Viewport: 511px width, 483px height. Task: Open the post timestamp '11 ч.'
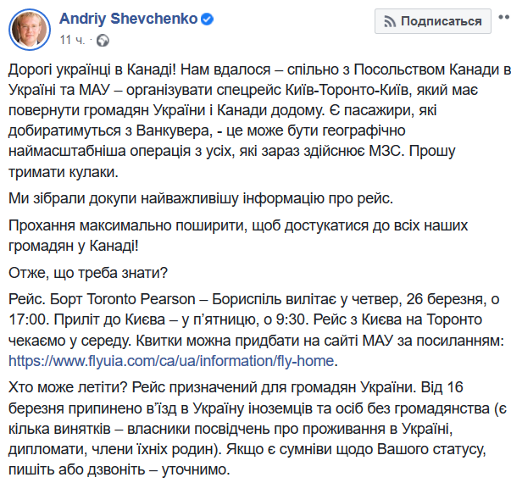pyautogui.click(x=72, y=40)
